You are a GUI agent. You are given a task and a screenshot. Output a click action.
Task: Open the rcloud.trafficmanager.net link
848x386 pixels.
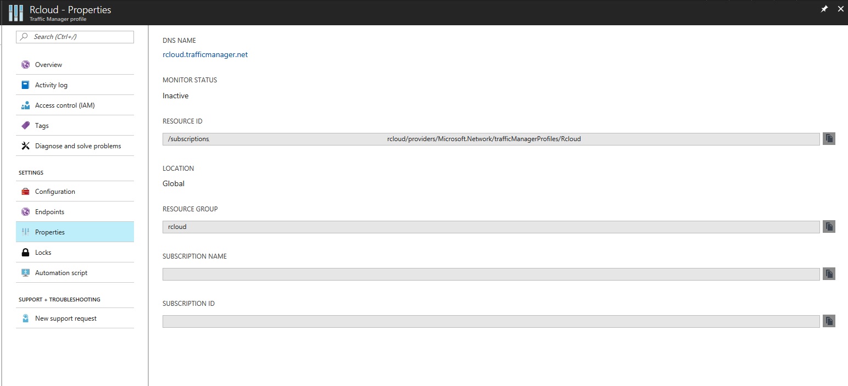[x=205, y=55]
